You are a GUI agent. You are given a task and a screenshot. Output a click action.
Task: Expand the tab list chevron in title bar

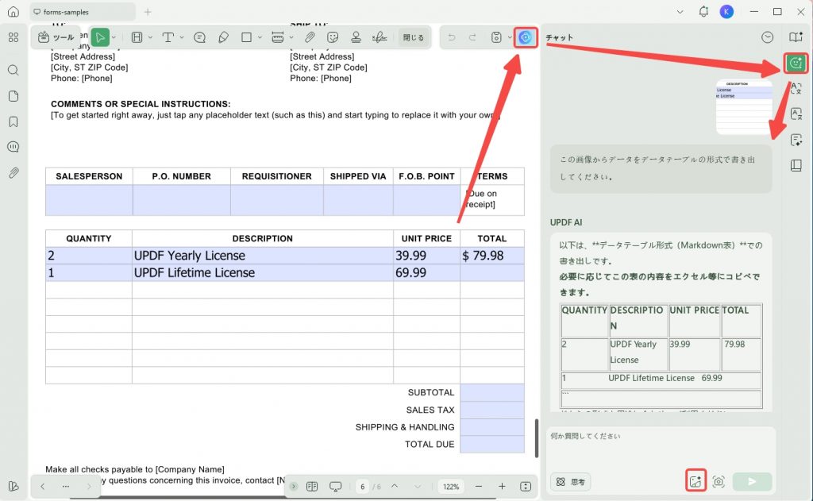click(x=680, y=12)
